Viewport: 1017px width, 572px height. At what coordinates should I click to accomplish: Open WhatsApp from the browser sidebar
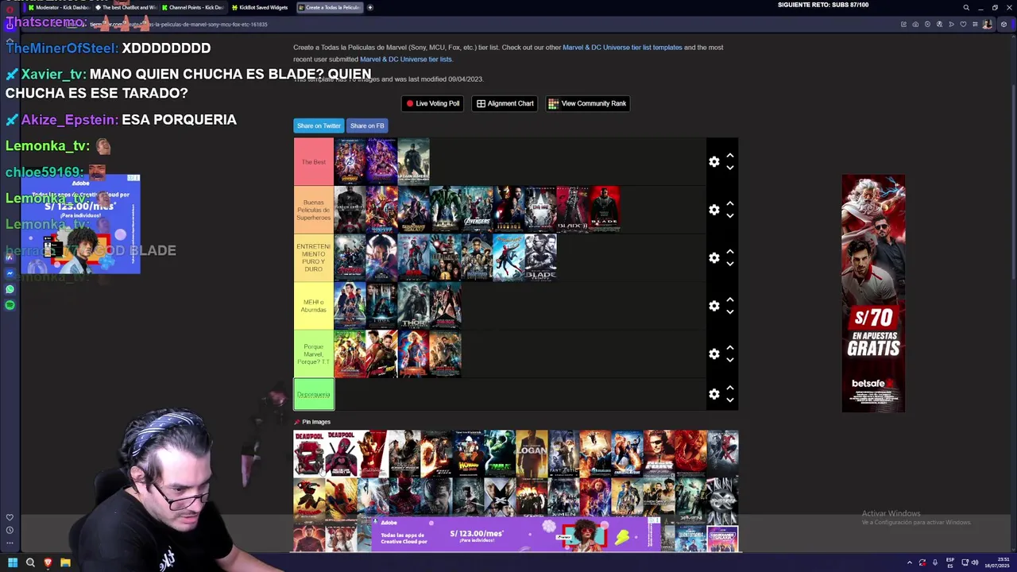click(10, 289)
